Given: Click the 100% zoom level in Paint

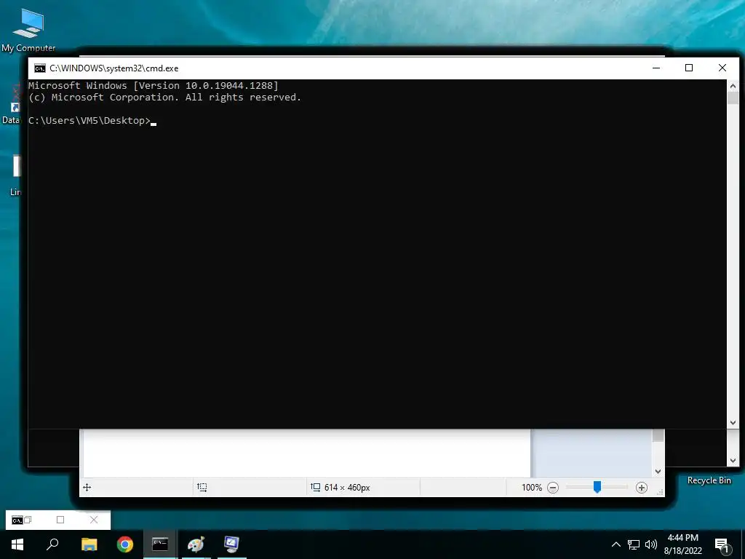Looking at the screenshot, I should pyautogui.click(x=532, y=488).
